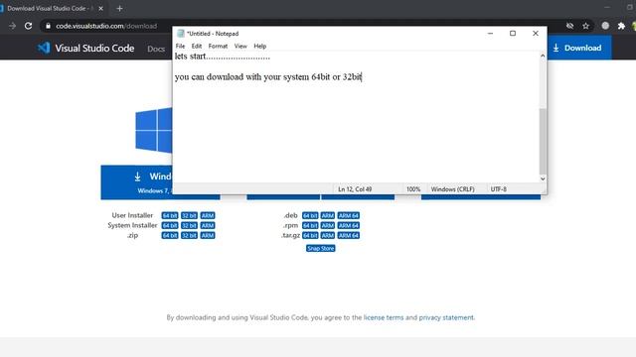Download .tar.gz ARM 64 archive
Viewport: 636px width, 357px height.
pyautogui.click(x=349, y=235)
